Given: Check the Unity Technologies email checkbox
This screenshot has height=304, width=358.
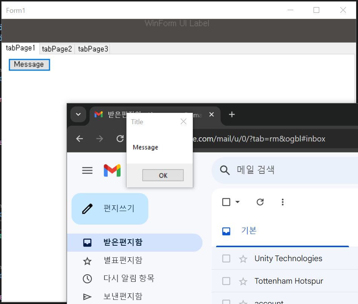Looking at the screenshot, I should tap(226, 258).
